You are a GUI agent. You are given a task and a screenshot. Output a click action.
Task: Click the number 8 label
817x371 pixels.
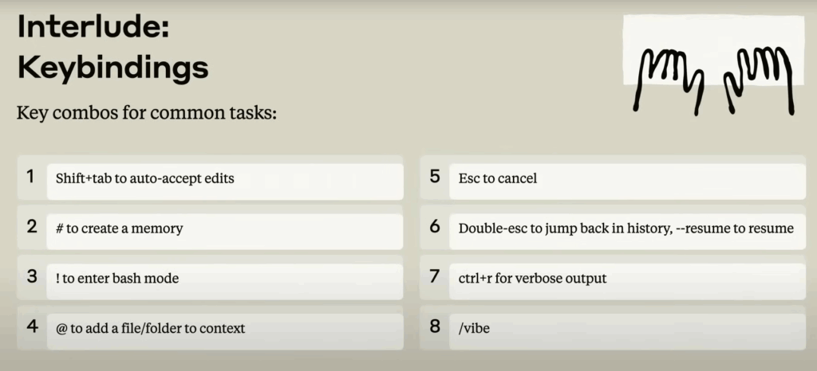coord(435,326)
